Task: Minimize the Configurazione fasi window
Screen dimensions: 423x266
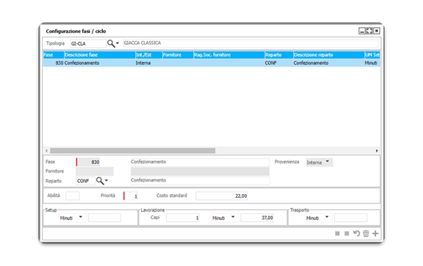Action: tap(362, 31)
